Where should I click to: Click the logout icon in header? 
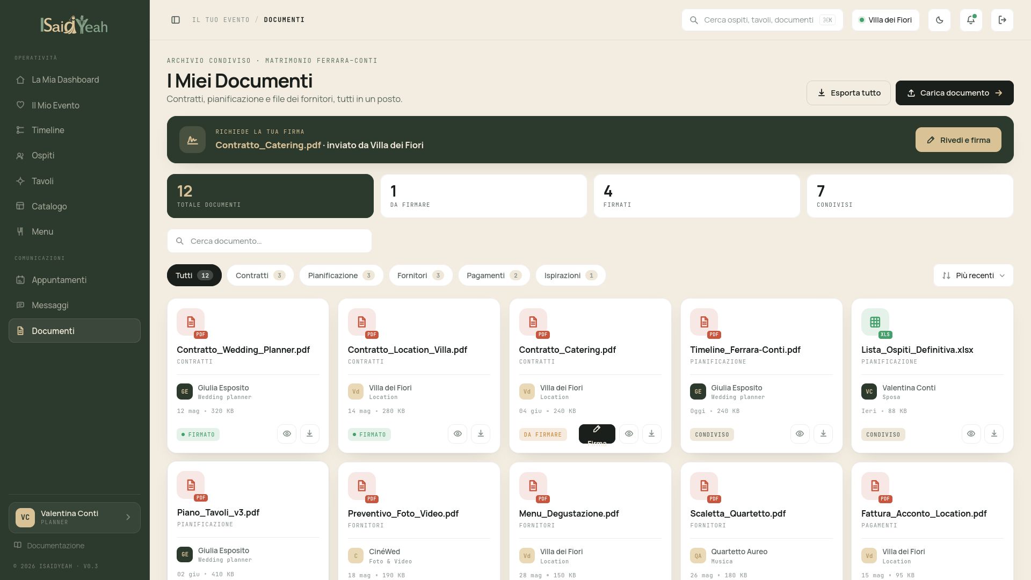coord(1002,20)
